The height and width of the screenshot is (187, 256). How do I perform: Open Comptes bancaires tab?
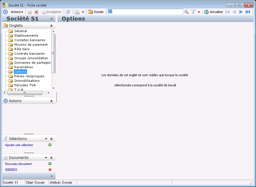click(x=30, y=40)
